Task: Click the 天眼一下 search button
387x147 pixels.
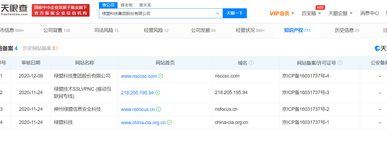Action: pyautogui.click(x=235, y=13)
